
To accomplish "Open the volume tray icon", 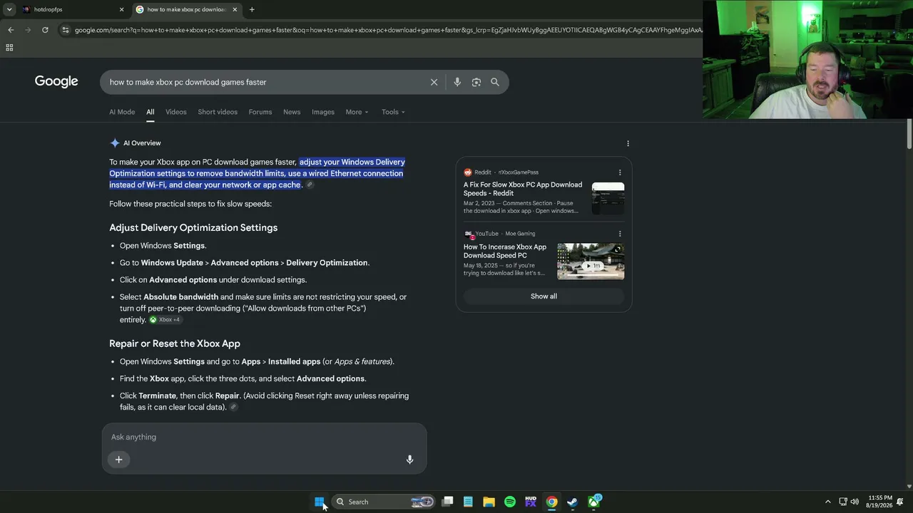I will 855,502.
